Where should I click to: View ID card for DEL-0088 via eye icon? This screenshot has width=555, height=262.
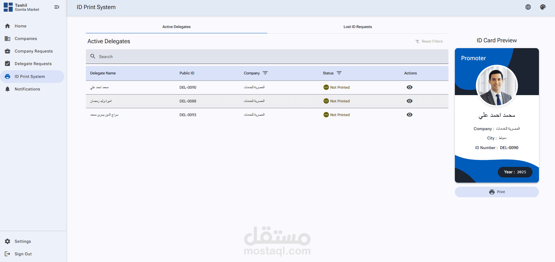[410, 101]
